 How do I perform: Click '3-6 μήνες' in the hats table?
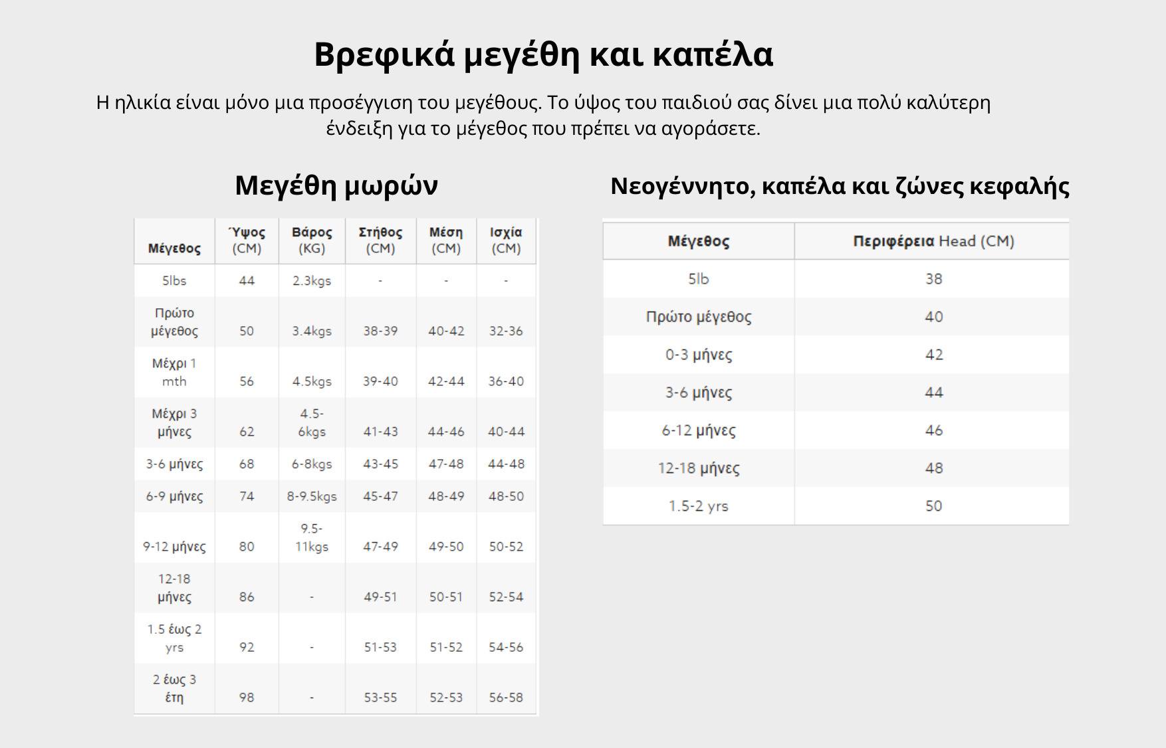click(x=699, y=393)
